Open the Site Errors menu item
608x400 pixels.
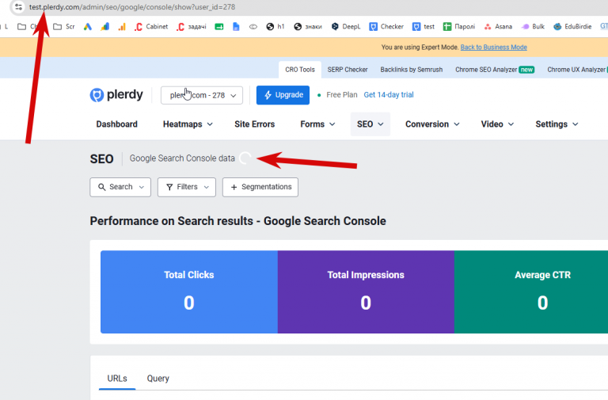point(254,124)
